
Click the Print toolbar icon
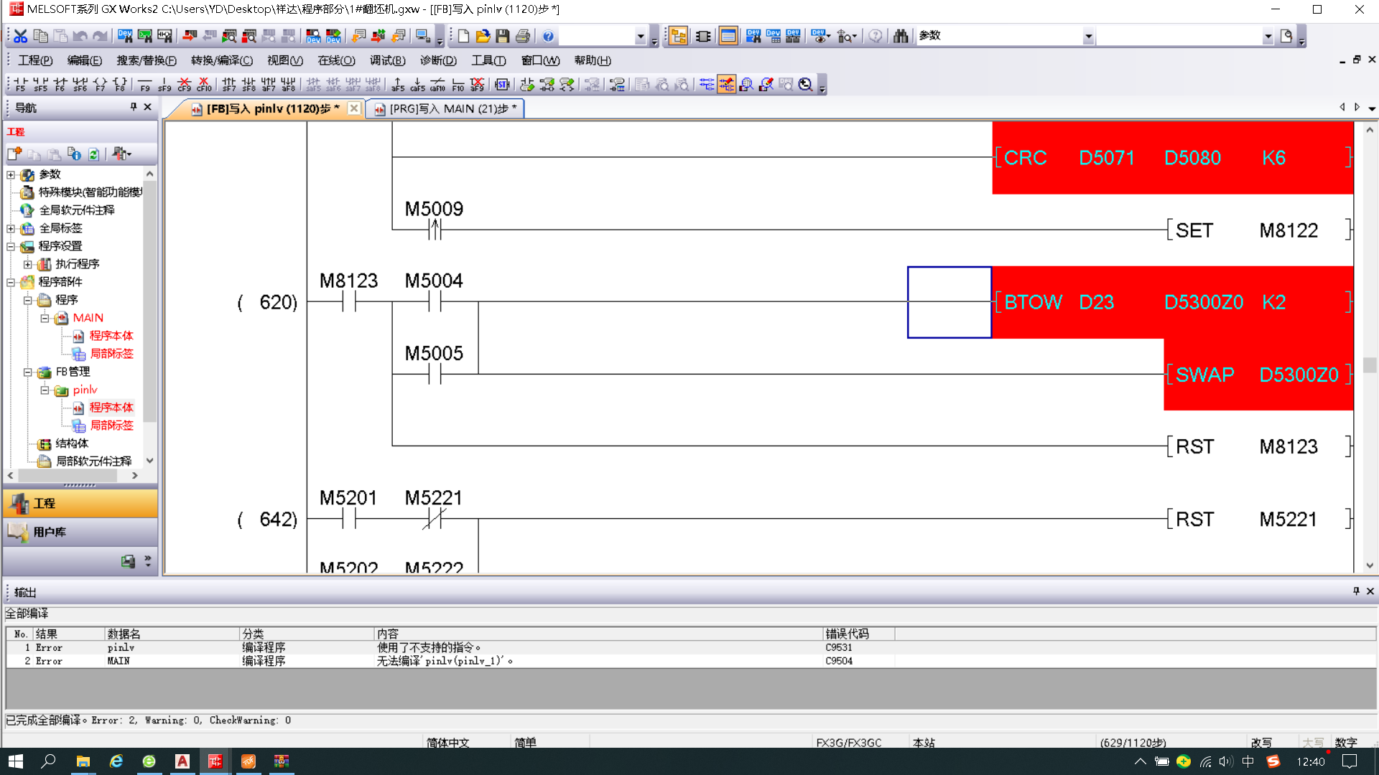pos(523,36)
